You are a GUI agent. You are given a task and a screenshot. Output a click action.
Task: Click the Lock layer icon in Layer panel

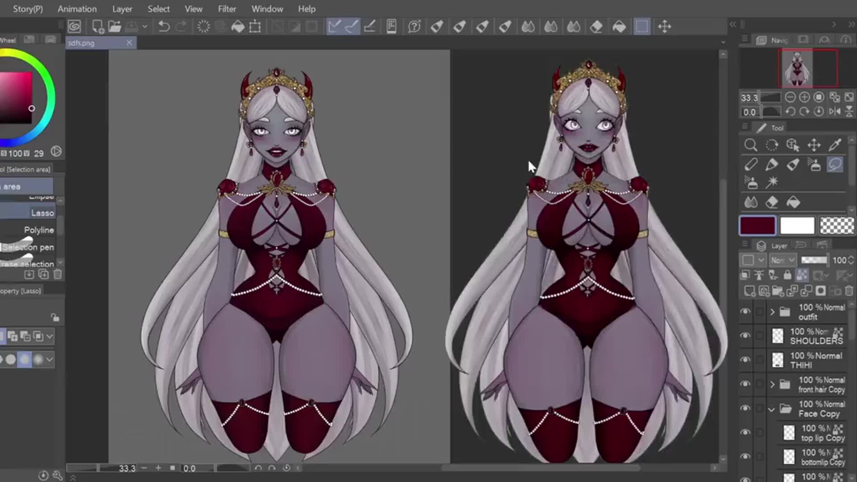[787, 275]
